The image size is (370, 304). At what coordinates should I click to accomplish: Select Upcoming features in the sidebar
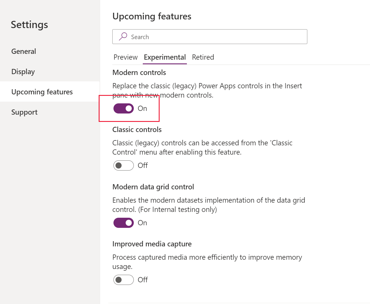coord(42,92)
